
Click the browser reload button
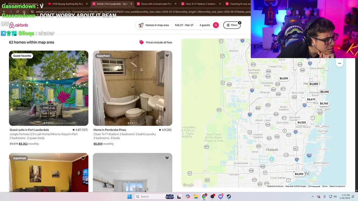(17, 12)
